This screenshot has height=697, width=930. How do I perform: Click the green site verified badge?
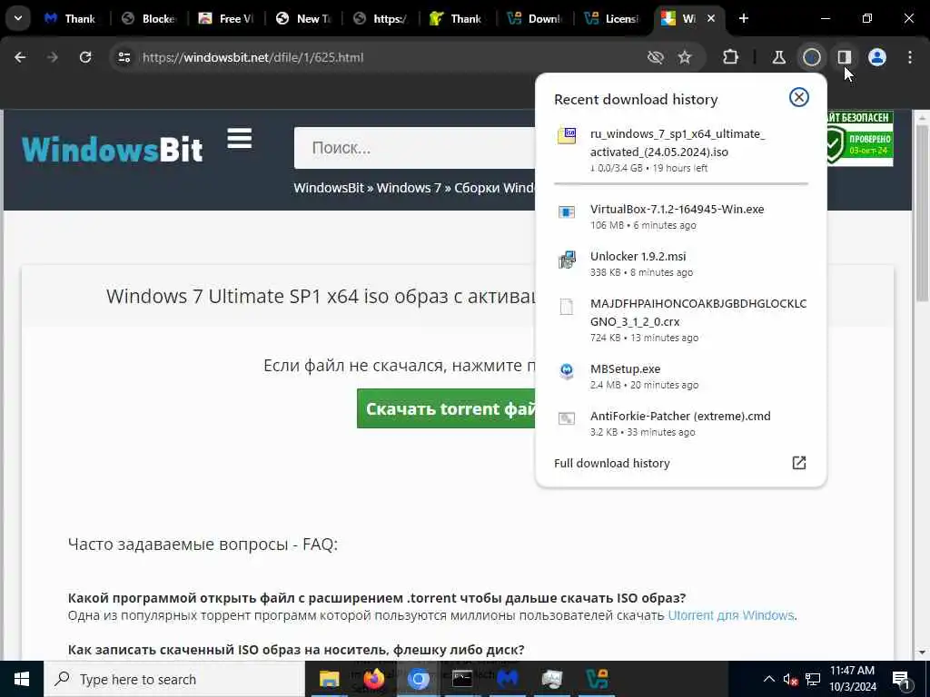click(859, 139)
